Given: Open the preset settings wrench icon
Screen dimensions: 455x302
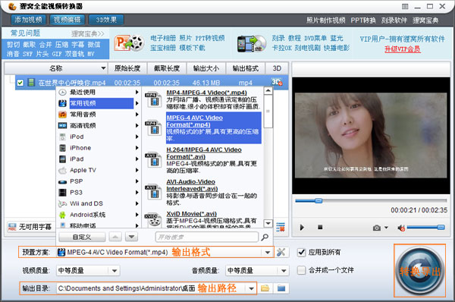Looking at the screenshot, I should [x=281, y=252].
